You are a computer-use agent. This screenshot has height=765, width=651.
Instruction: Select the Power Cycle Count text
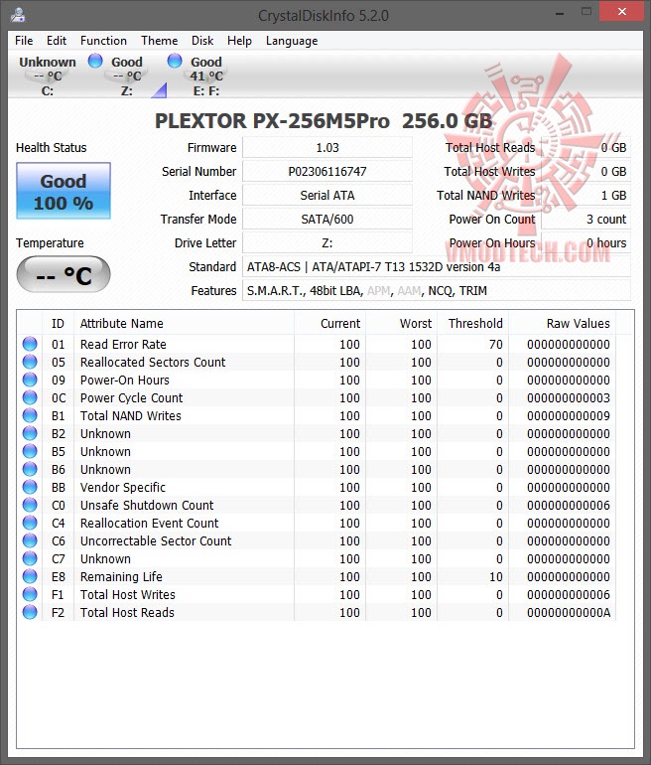pos(132,398)
